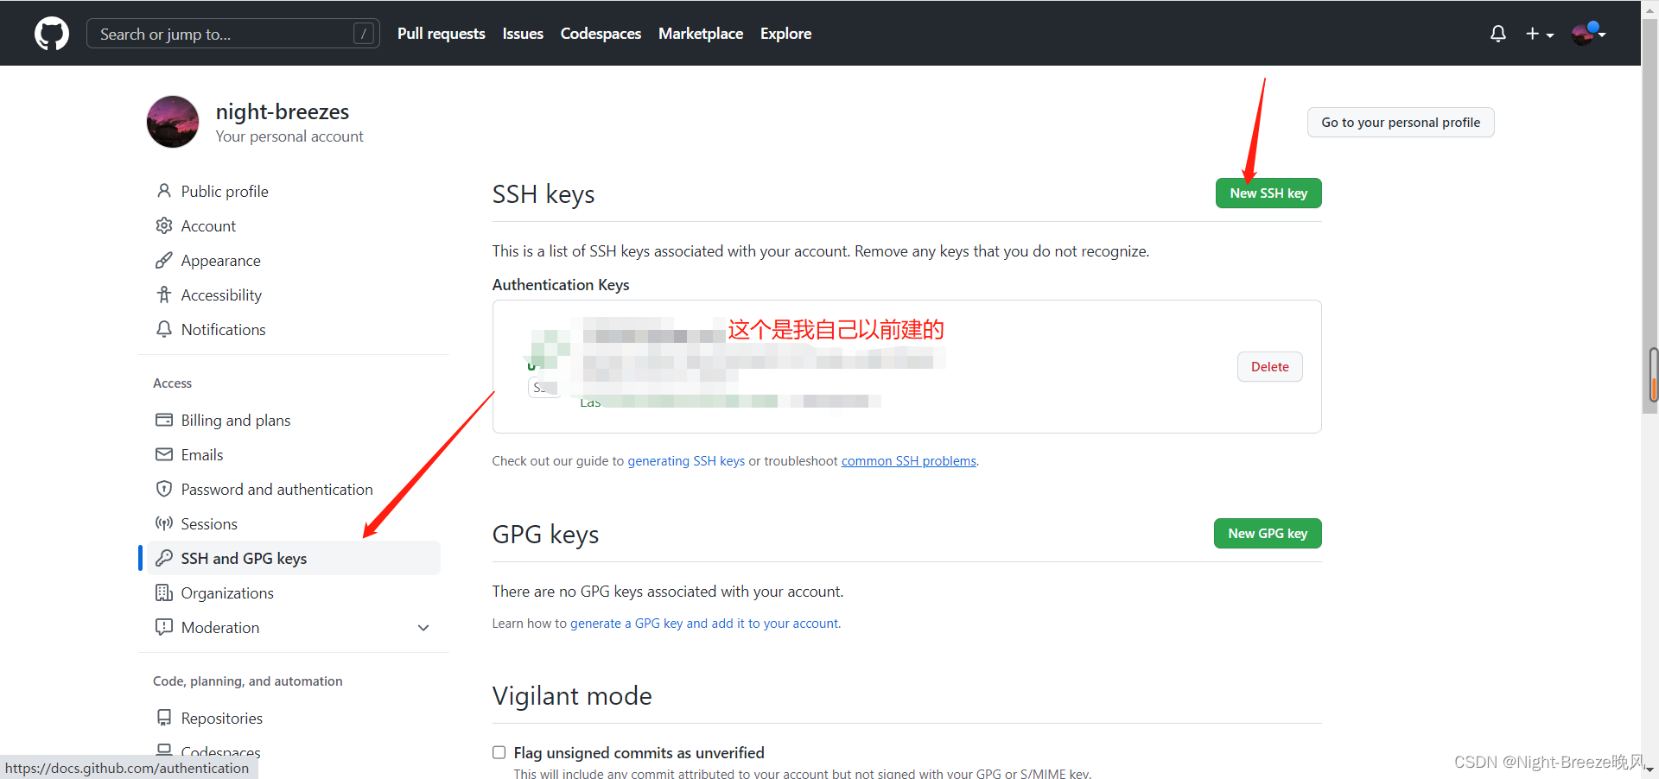
Task: Open notifications bell in header
Action: (x=1498, y=34)
